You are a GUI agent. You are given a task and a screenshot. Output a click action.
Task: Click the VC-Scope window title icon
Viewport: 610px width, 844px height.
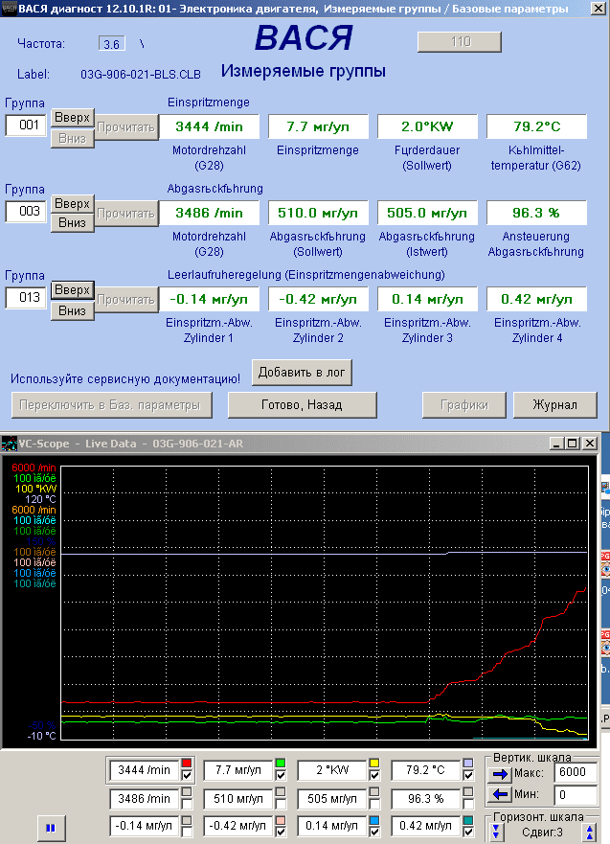click(9, 444)
